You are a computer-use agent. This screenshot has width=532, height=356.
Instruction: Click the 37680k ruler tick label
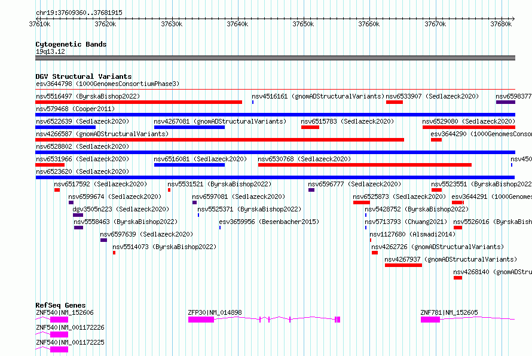click(x=501, y=24)
